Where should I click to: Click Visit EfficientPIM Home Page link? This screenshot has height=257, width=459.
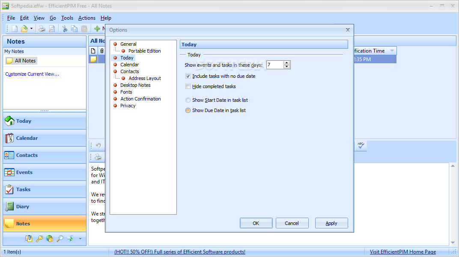(403, 252)
